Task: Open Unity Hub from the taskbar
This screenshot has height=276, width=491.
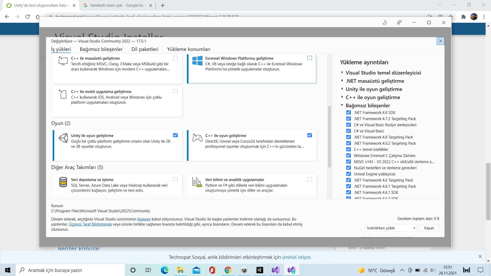Action: [x=244, y=270]
